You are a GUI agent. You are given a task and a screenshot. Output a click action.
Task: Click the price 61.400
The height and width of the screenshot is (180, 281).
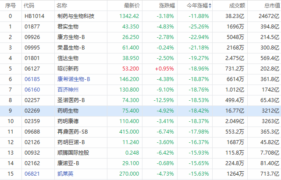coord(131,48)
